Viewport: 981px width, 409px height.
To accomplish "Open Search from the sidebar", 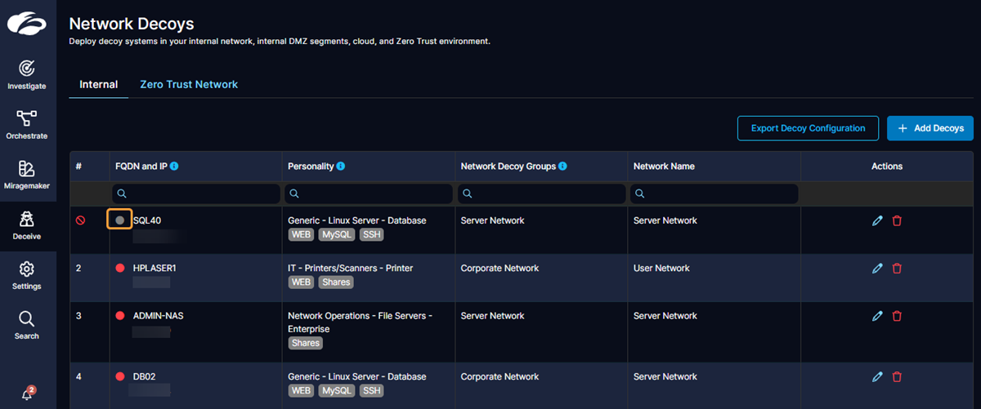I will pos(27,324).
